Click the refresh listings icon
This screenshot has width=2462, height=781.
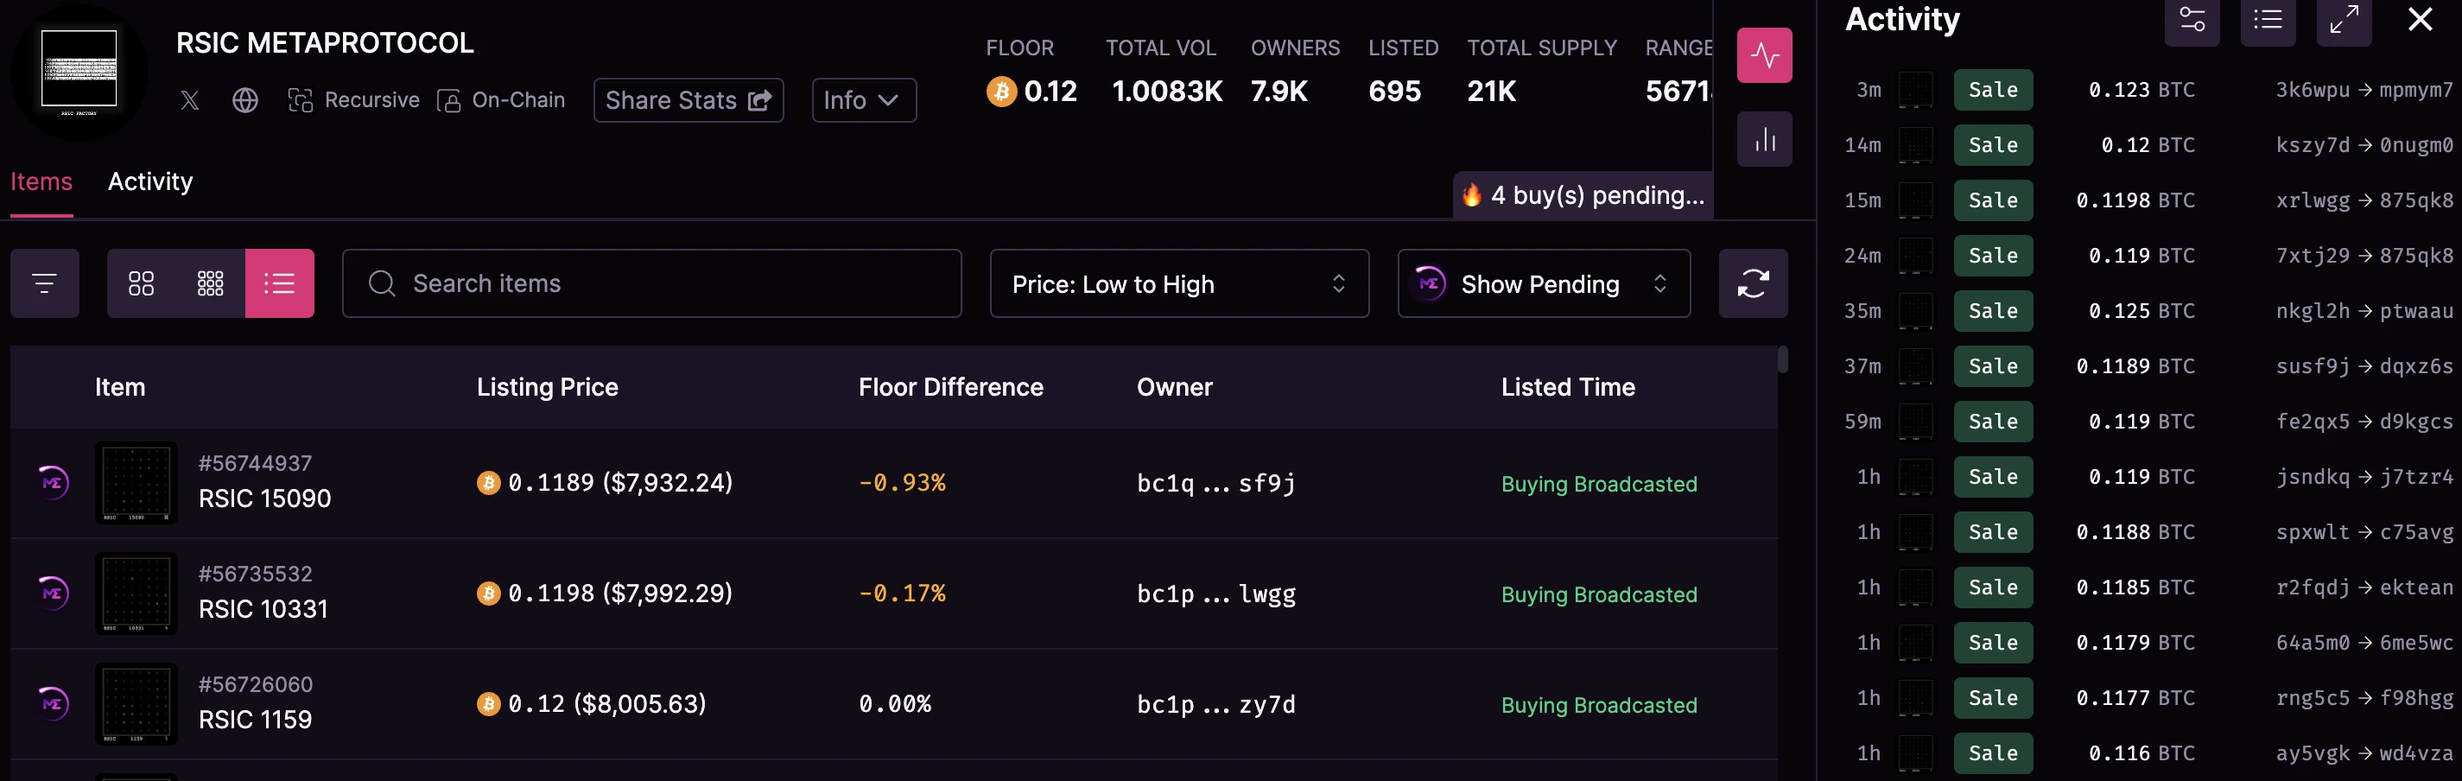click(1753, 283)
